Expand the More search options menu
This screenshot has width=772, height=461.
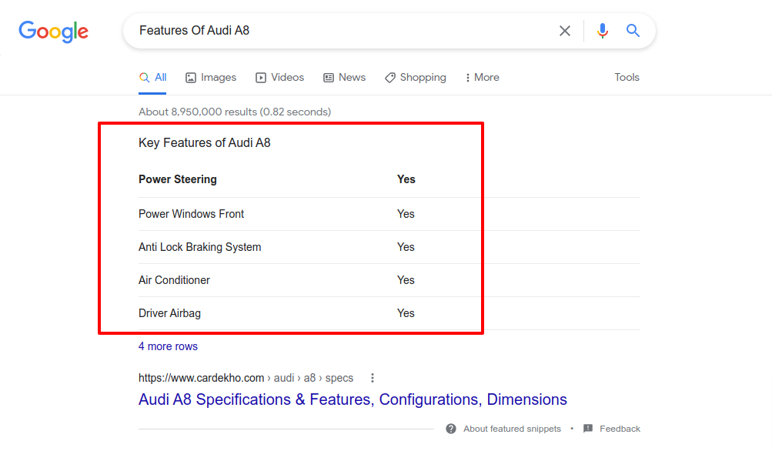481,77
